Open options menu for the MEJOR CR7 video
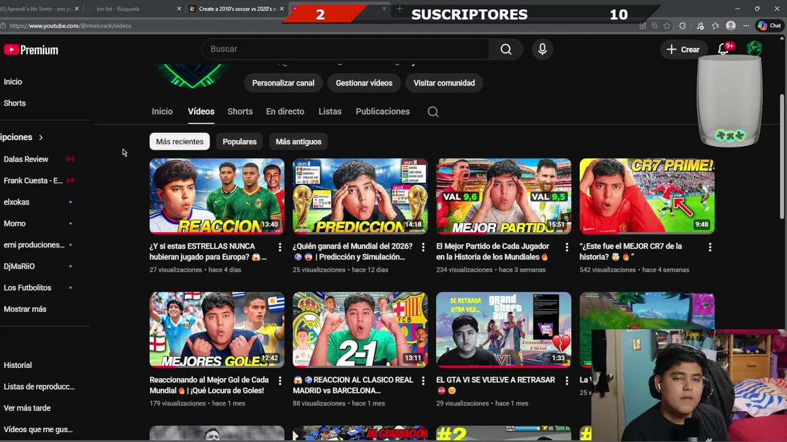This screenshot has width=787, height=442. click(710, 247)
